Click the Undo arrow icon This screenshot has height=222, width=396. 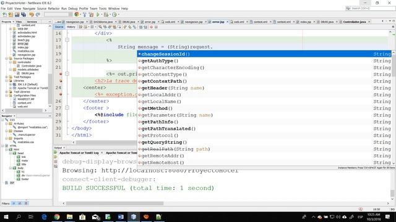[32, 15]
